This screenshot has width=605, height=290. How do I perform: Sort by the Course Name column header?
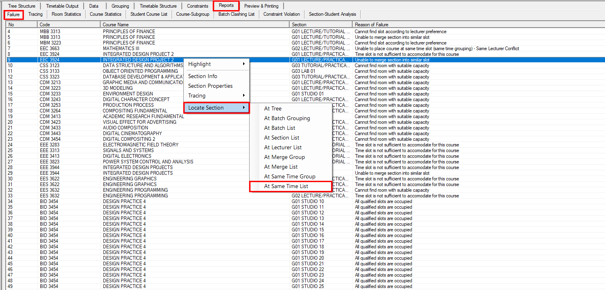point(195,25)
